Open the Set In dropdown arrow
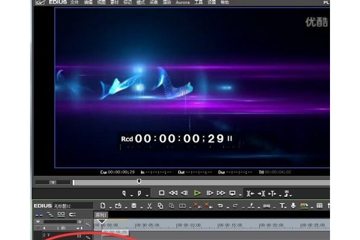 click(x=131, y=196)
